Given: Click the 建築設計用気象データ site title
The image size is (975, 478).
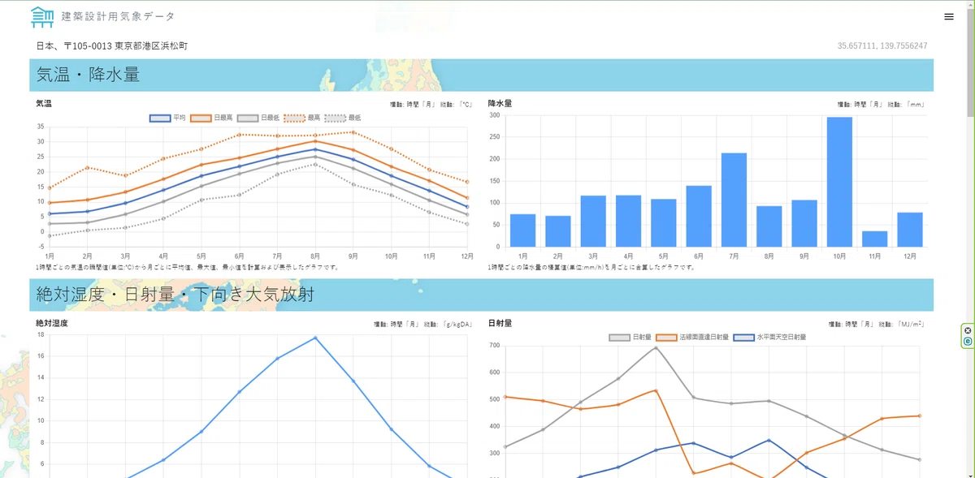Looking at the screenshot, I should [117, 16].
